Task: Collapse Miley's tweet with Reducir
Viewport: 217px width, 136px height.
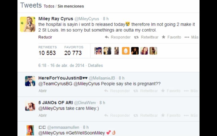Action: (x=45, y=37)
